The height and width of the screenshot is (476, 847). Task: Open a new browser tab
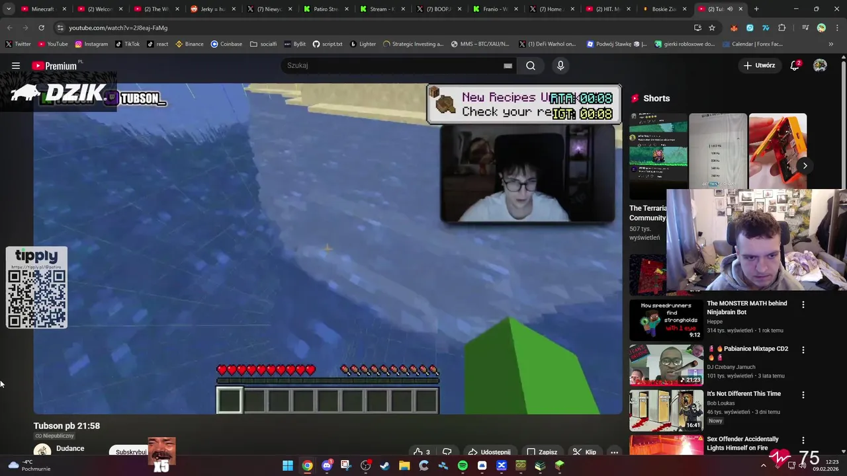(x=756, y=9)
